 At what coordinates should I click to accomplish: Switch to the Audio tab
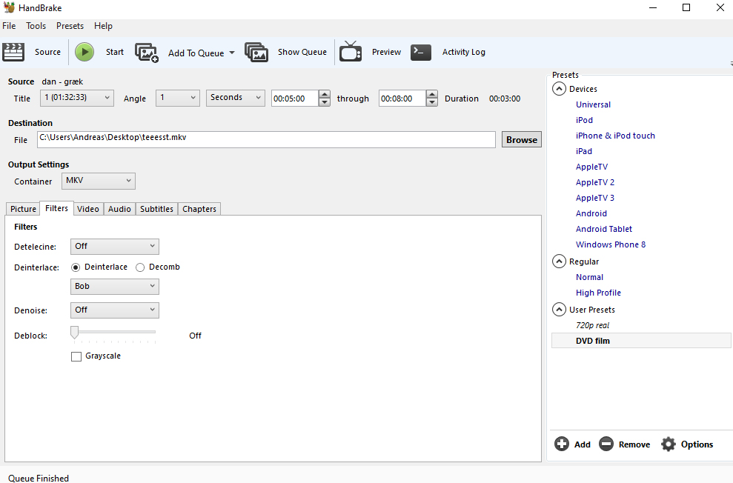(119, 209)
